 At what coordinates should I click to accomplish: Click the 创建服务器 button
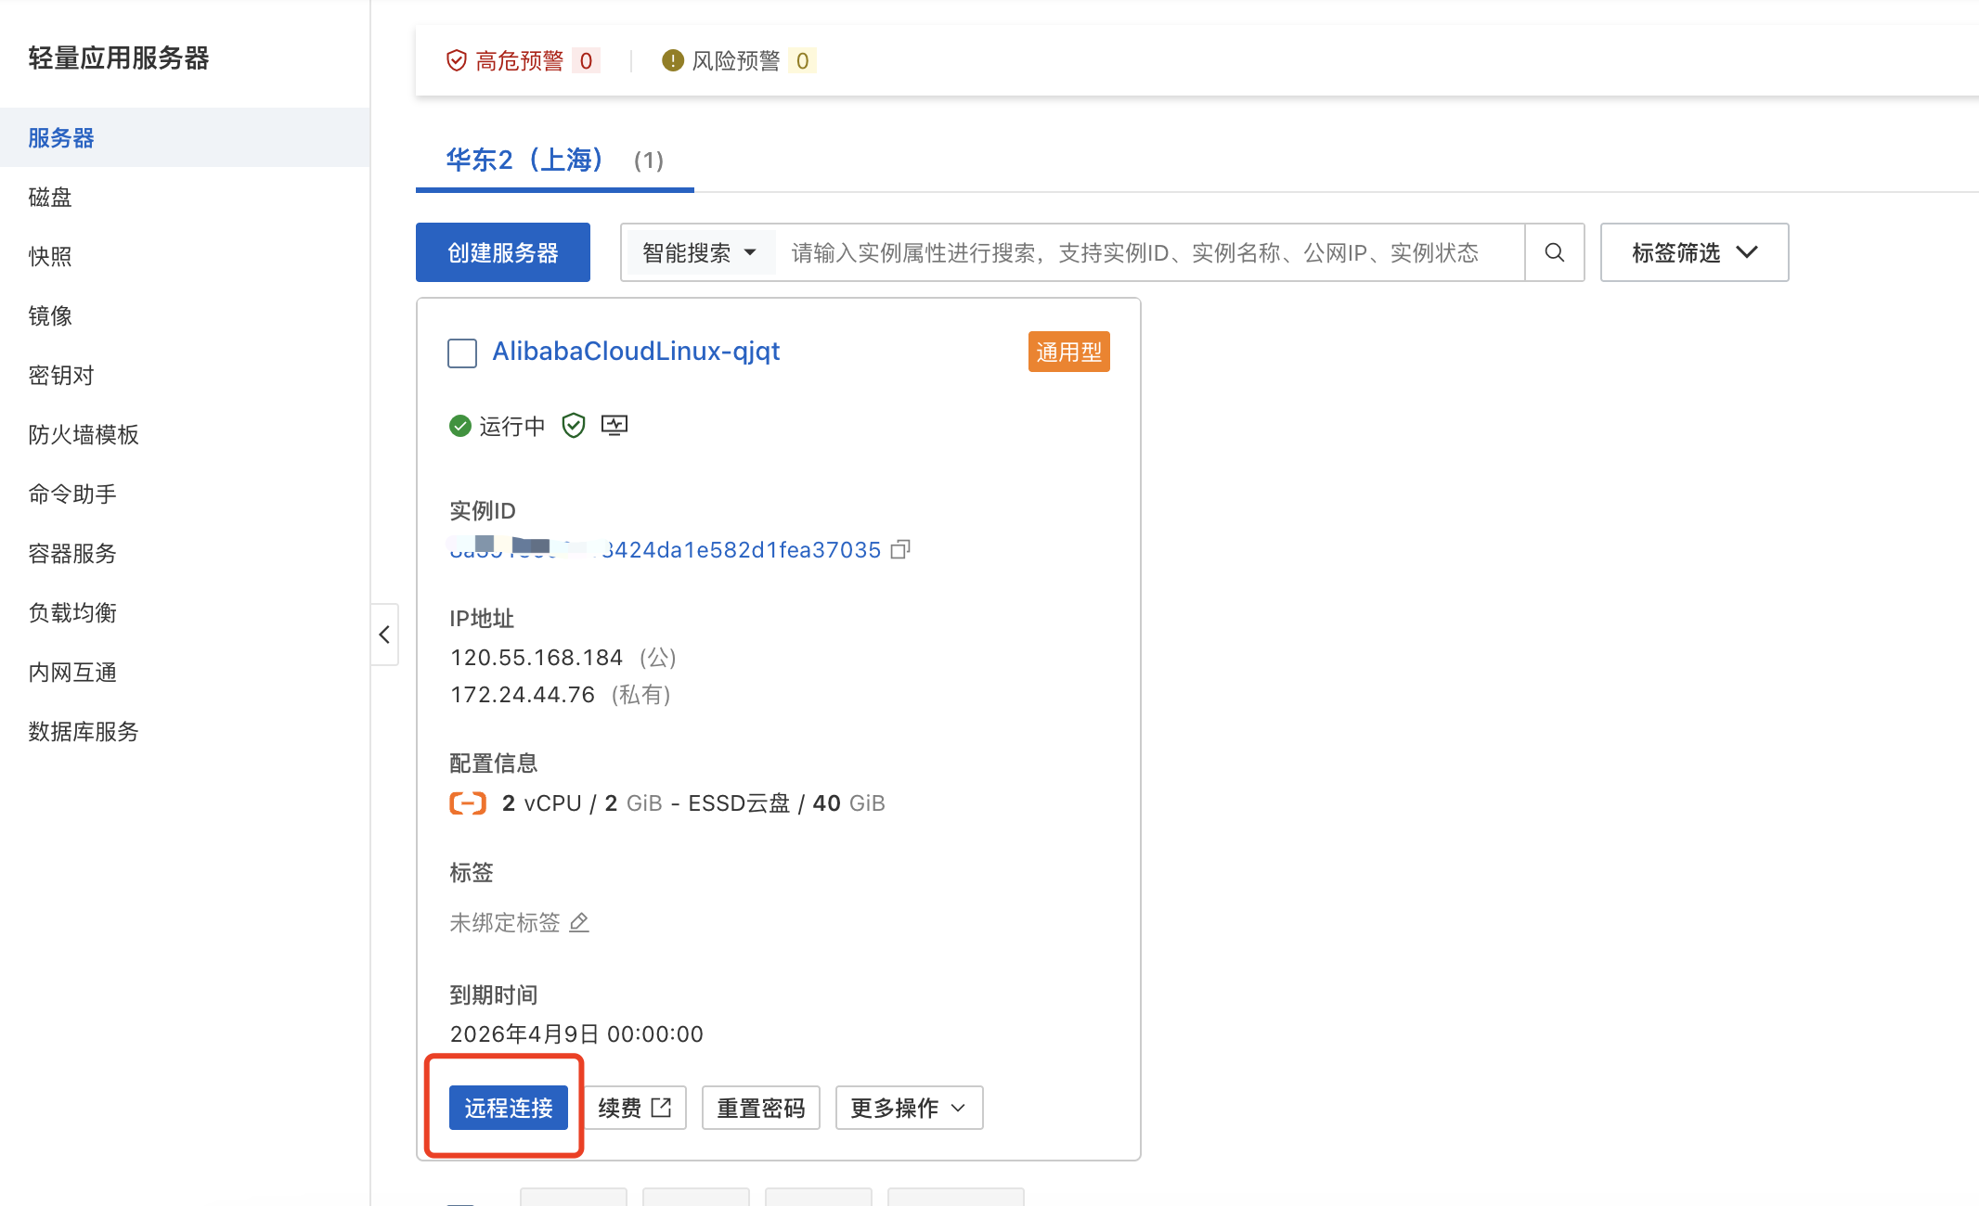pos(503,252)
